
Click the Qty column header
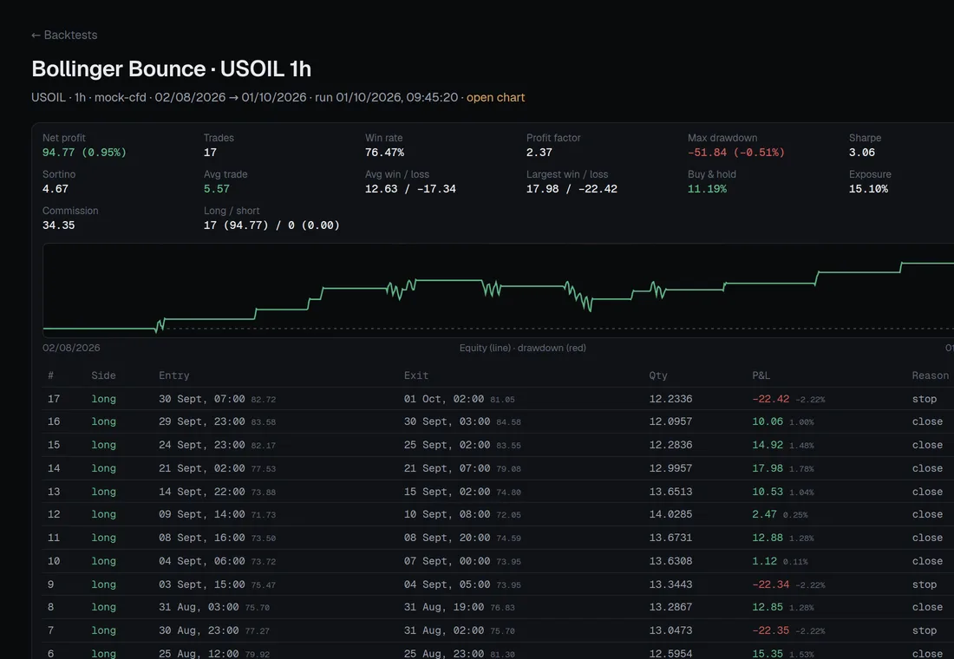point(658,375)
